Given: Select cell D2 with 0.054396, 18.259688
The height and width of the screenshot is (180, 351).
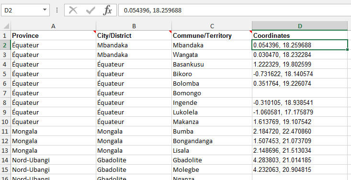Looking at the screenshot, I should coord(300,45).
